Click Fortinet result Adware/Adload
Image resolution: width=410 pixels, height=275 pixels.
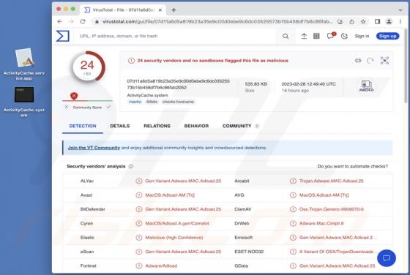pos(161,265)
